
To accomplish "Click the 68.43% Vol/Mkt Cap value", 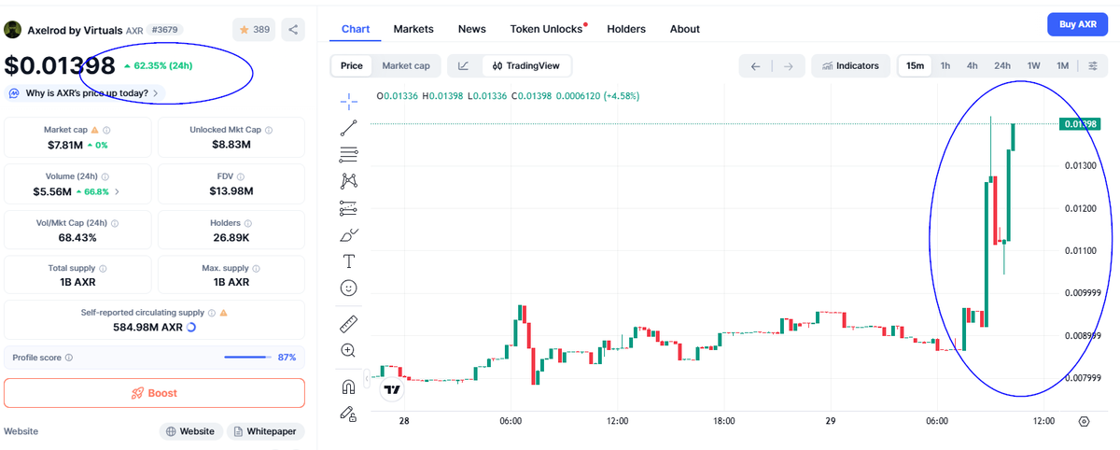I will pos(79,237).
